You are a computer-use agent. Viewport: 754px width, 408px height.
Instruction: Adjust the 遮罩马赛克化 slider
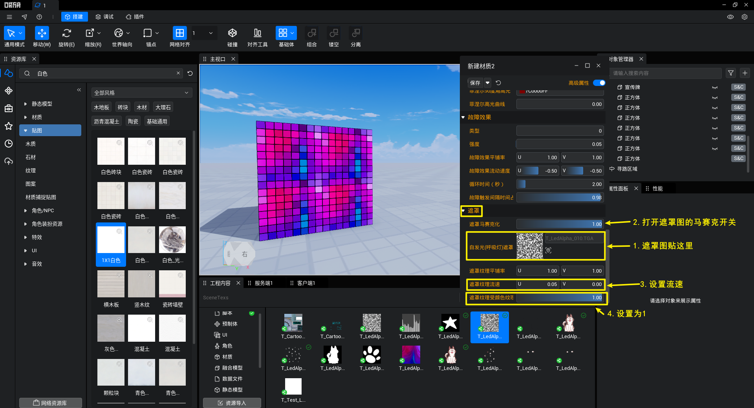[x=560, y=224]
